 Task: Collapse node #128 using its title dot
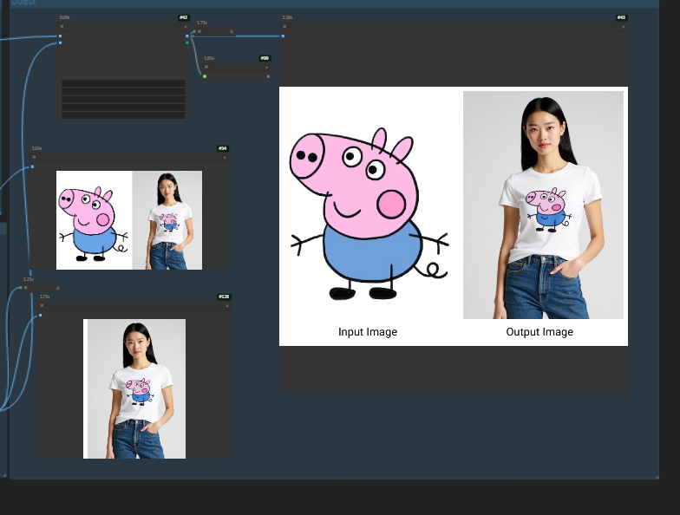click(42, 305)
